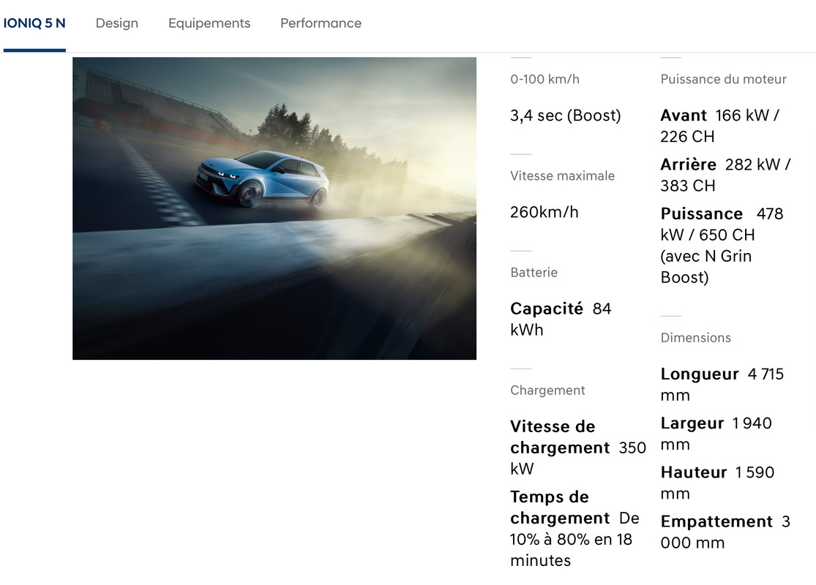Select 'Vitesse de chargement 350 kW' text
The height and width of the screenshot is (585, 816).
pyautogui.click(x=578, y=448)
